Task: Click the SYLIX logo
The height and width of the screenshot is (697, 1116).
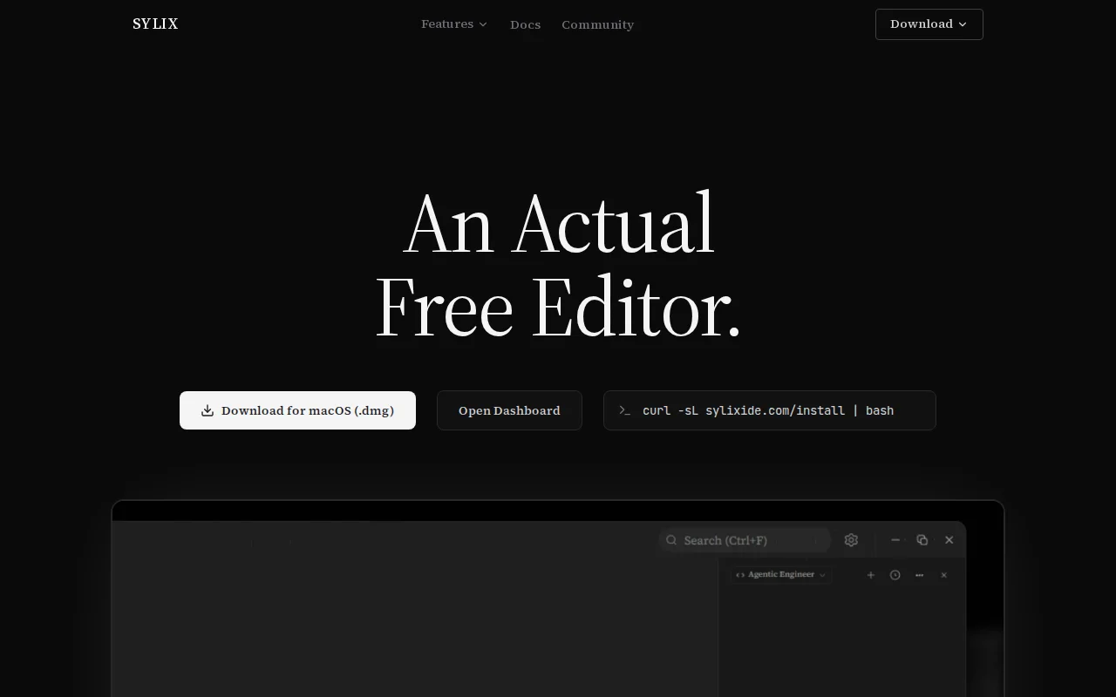Action: (x=155, y=24)
